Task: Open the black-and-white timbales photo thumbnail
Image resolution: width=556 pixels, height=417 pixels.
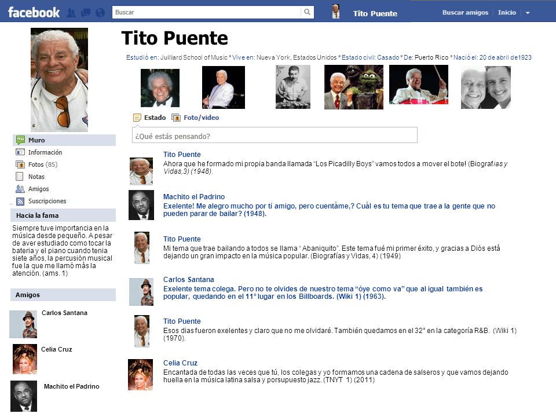Action: (293, 87)
